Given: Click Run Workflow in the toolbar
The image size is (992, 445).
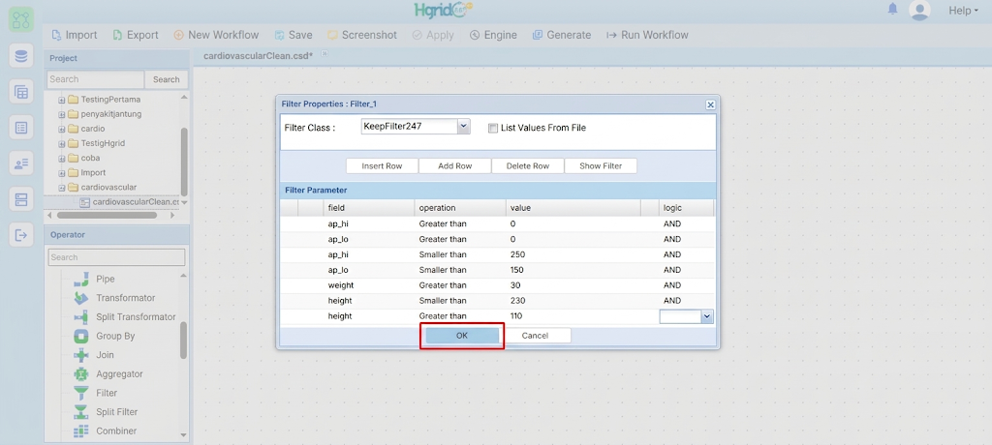Looking at the screenshot, I should click(647, 35).
